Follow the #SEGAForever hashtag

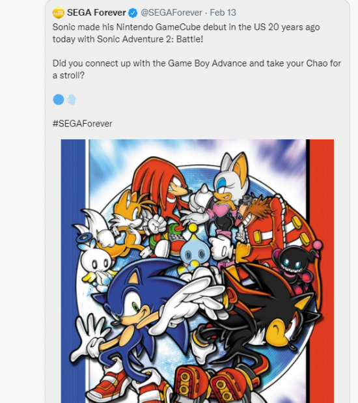[x=82, y=124]
